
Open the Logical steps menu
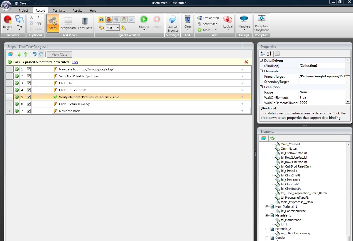pos(228,23)
